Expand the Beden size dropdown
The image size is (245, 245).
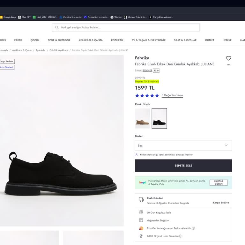tap(183, 145)
